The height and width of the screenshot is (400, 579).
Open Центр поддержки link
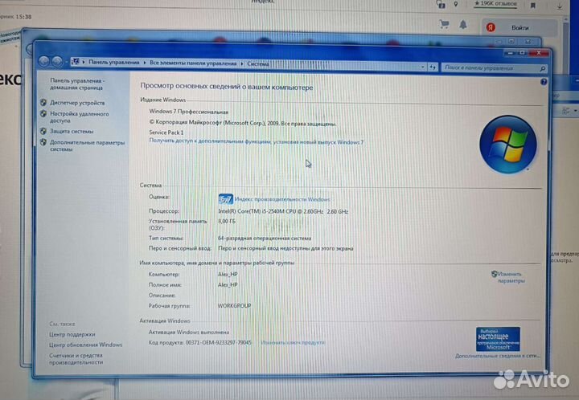coord(72,334)
